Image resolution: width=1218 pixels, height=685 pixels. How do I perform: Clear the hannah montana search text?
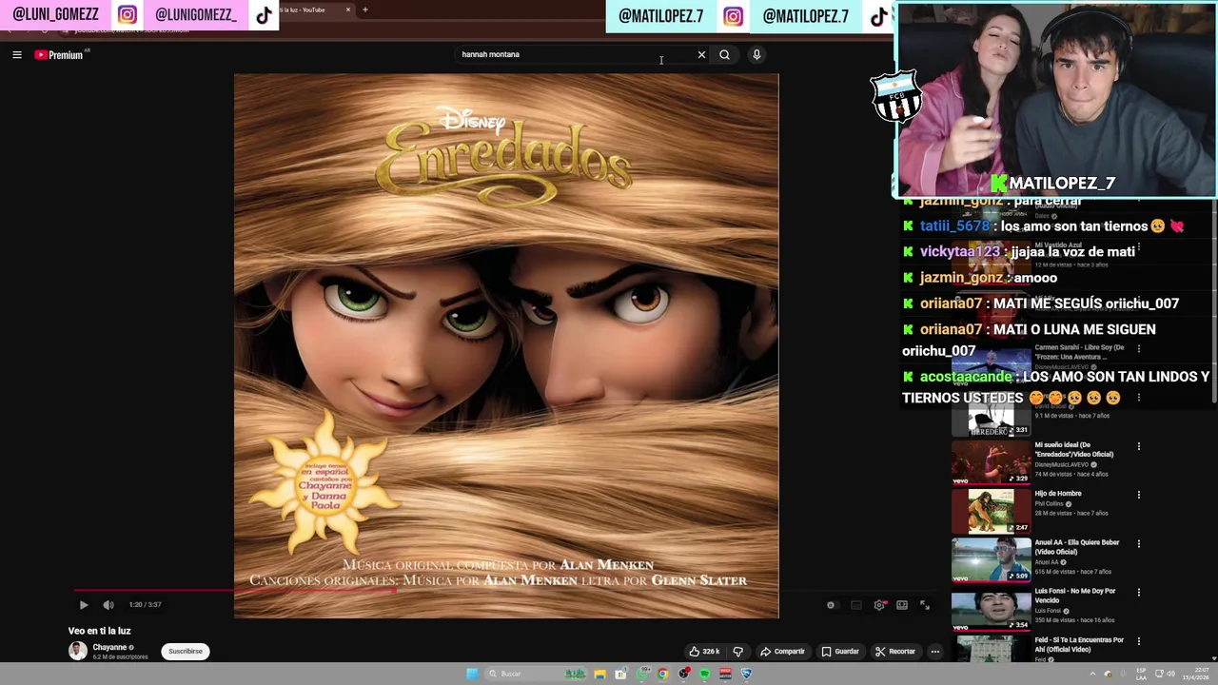[701, 54]
